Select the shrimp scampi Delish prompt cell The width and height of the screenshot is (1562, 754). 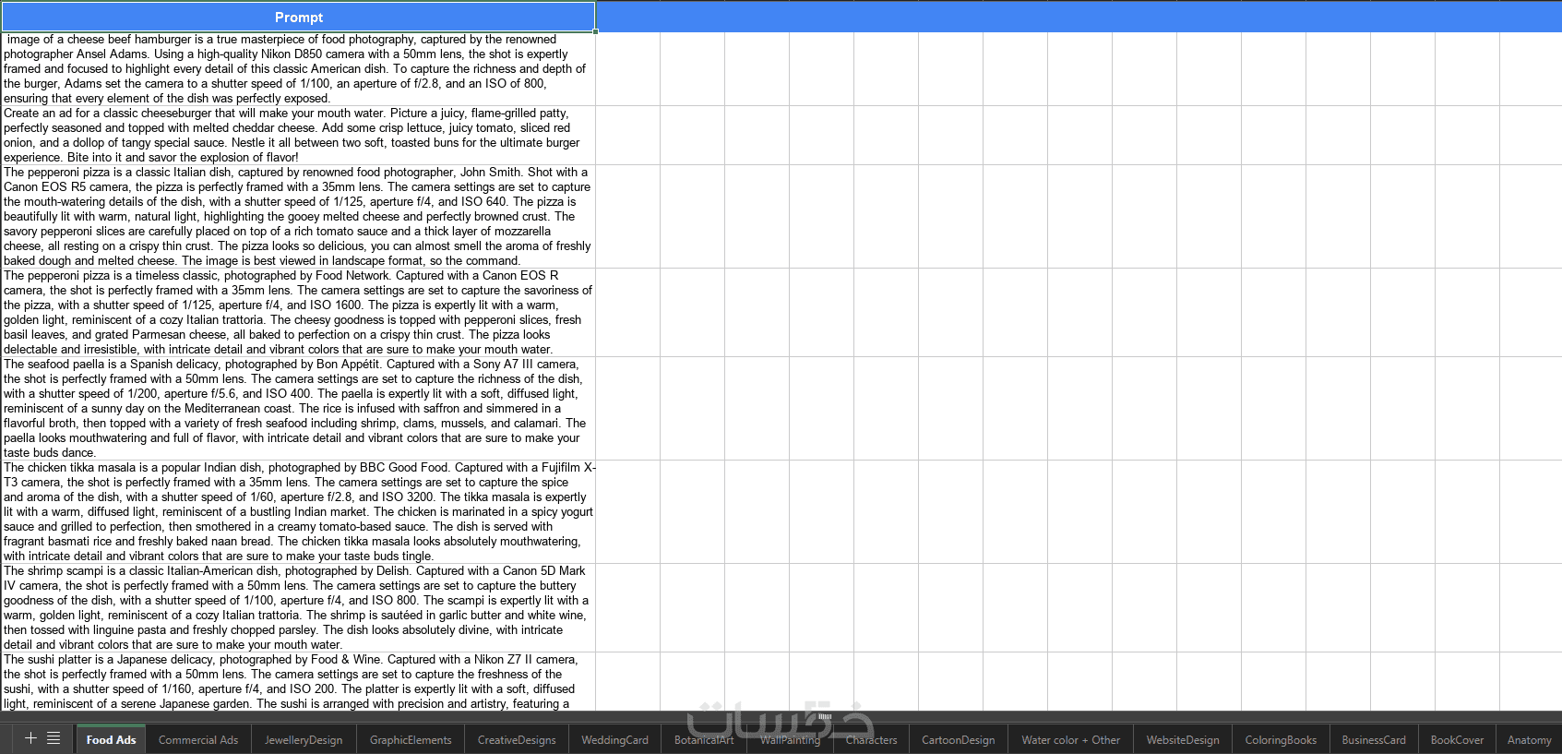tap(298, 607)
